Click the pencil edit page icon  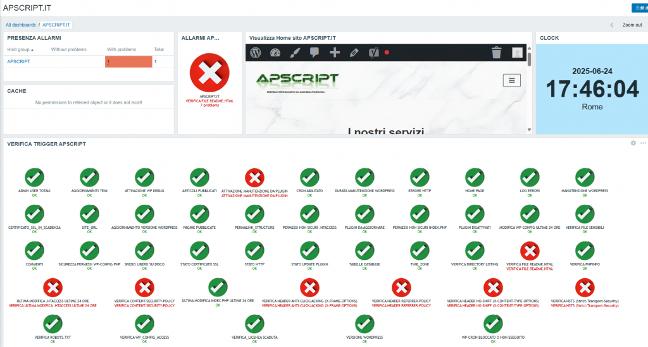tap(354, 53)
